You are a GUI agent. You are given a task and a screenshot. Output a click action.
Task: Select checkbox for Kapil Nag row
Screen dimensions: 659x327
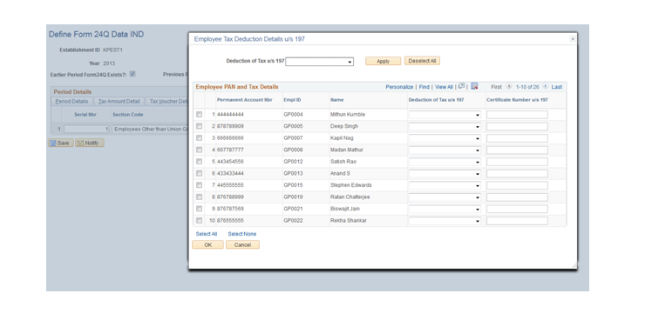tap(200, 138)
